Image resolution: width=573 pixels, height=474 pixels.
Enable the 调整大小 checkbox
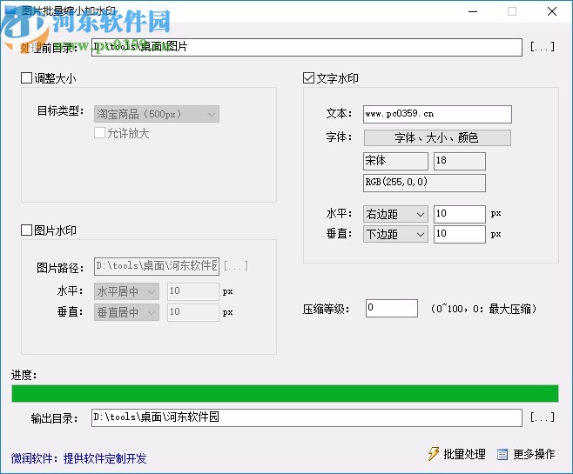[x=26, y=77]
